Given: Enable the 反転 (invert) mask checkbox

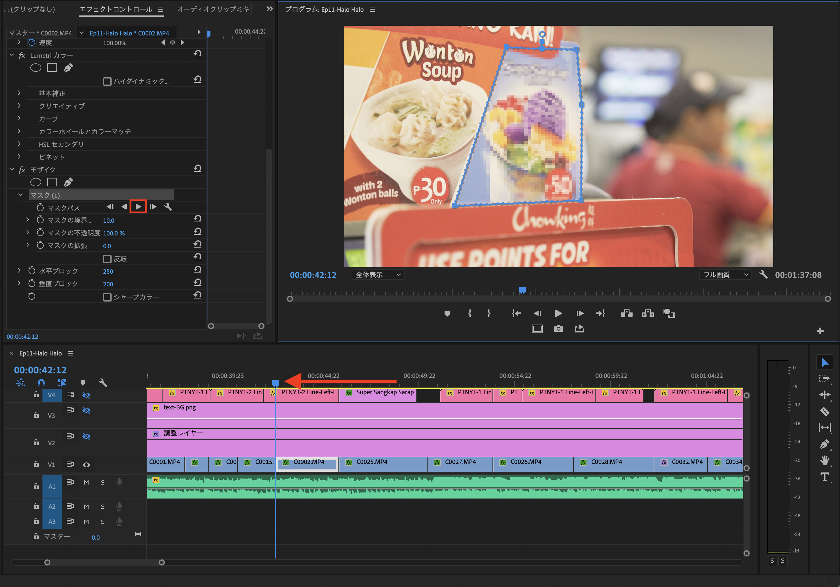Looking at the screenshot, I should click(x=107, y=259).
